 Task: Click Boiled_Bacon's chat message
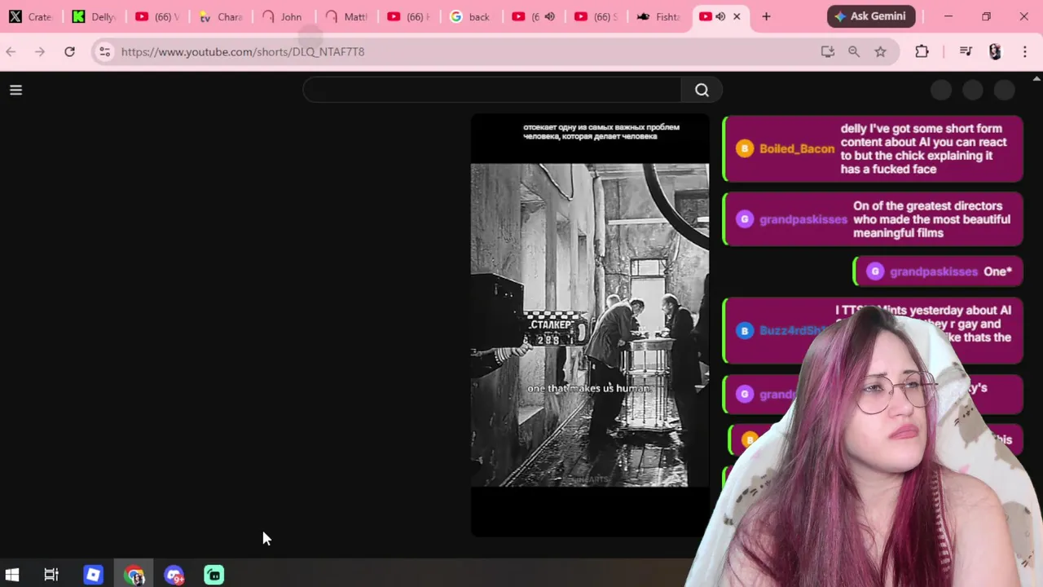(873, 148)
